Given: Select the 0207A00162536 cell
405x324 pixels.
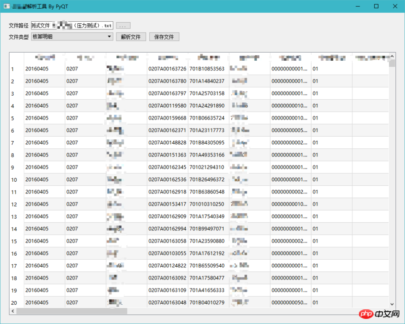Looking at the screenshot, I should [x=168, y=180].
